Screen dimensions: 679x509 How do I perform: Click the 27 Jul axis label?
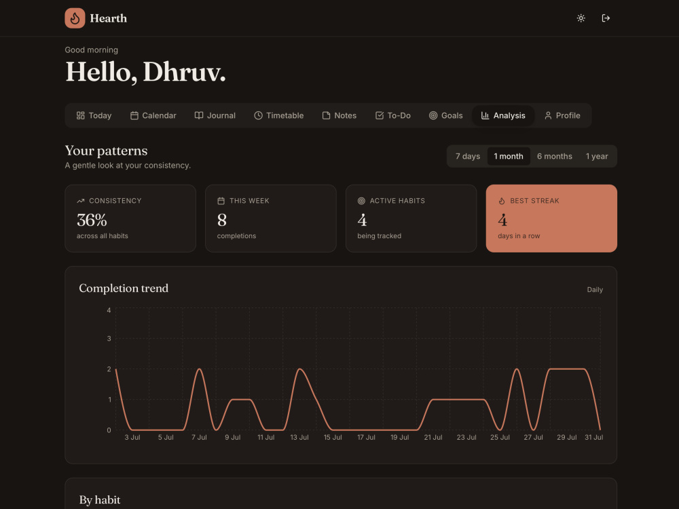click(x=533, y=438)
